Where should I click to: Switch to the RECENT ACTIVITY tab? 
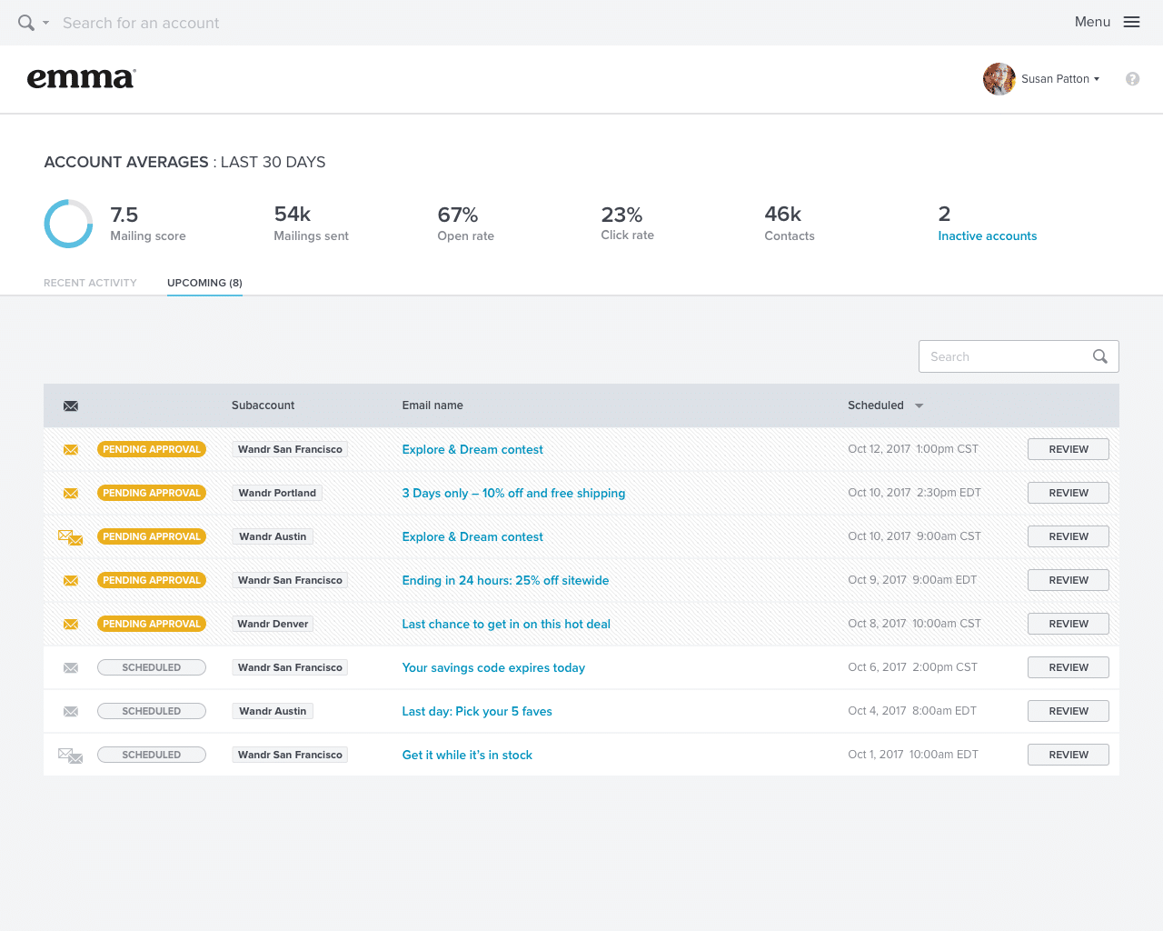90,283
